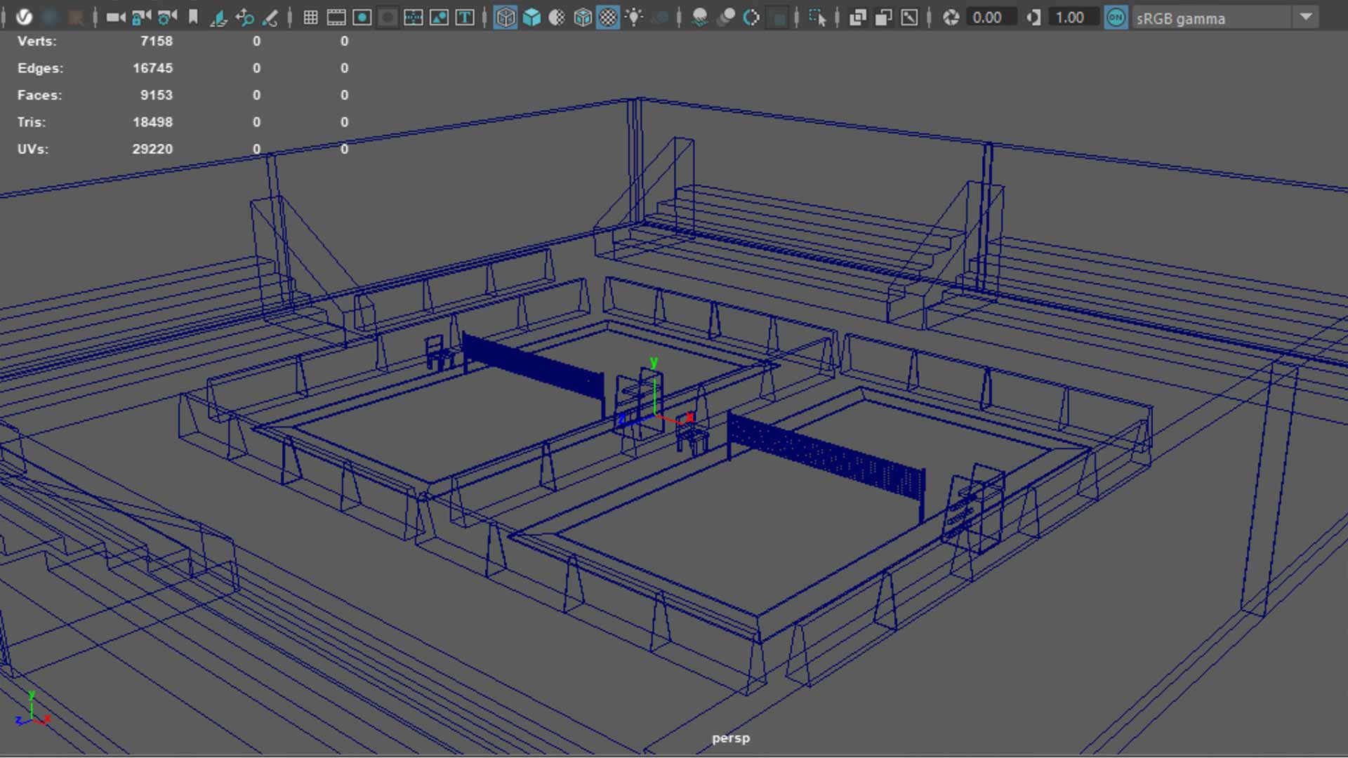
Task: Open the sRGB gamma dropdown arrow
Action: [1306, 17]
